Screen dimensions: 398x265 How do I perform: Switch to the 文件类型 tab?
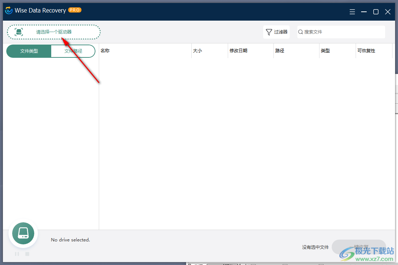pos(29,51)
